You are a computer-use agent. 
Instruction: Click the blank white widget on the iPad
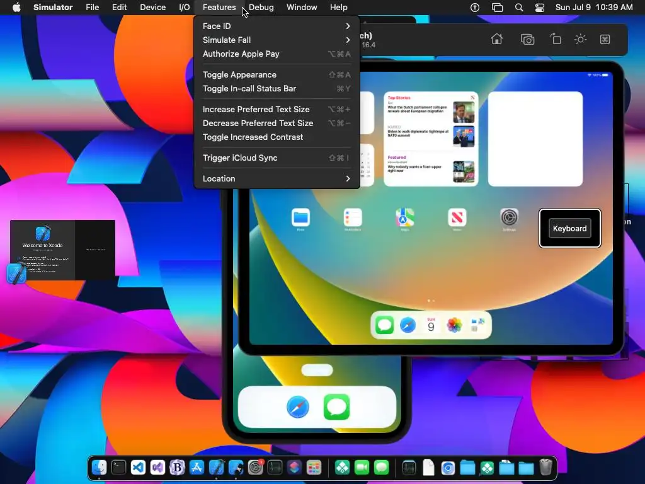[535, 139]
